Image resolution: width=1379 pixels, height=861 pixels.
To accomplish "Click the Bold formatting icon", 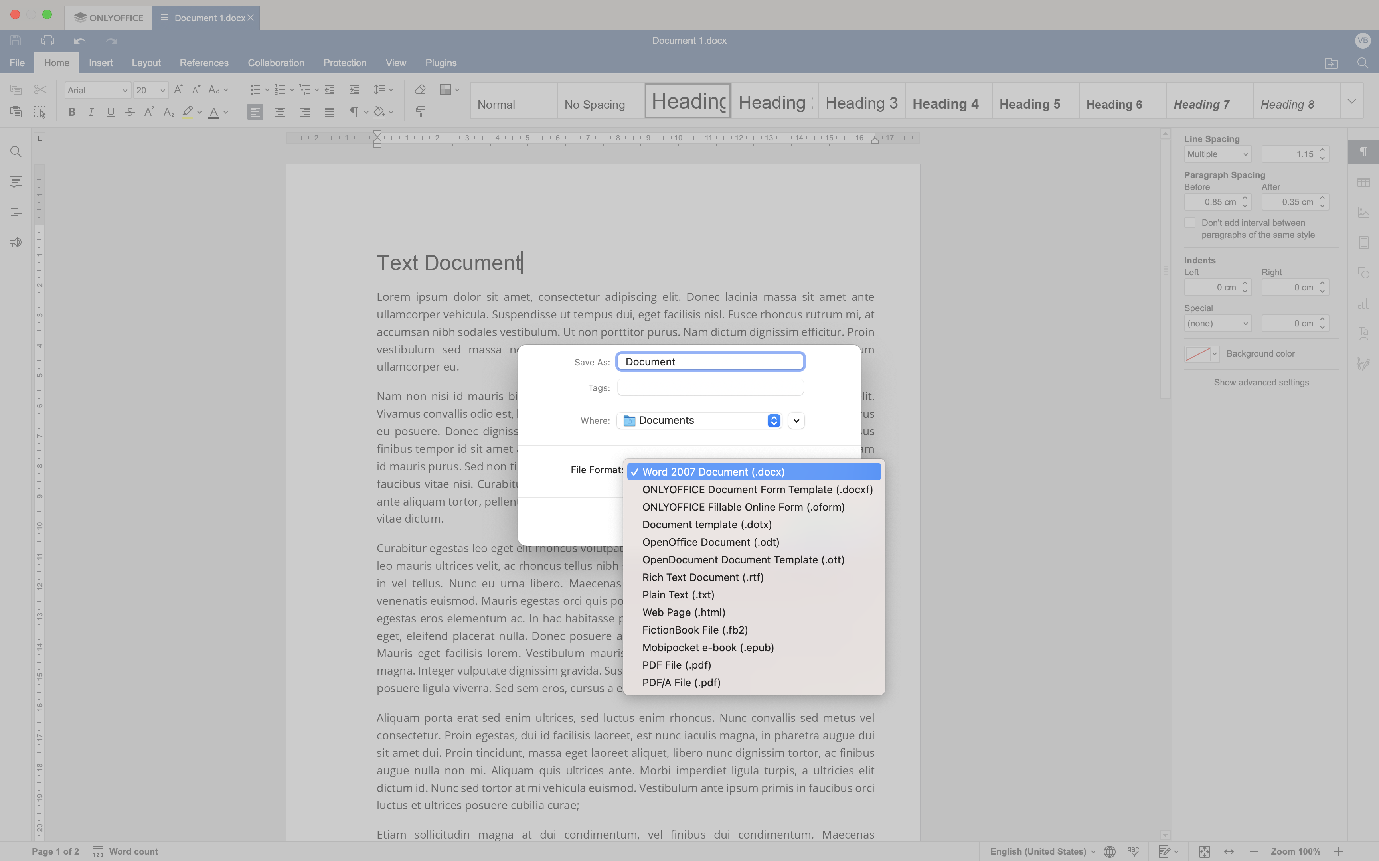I will pos(71,111).
